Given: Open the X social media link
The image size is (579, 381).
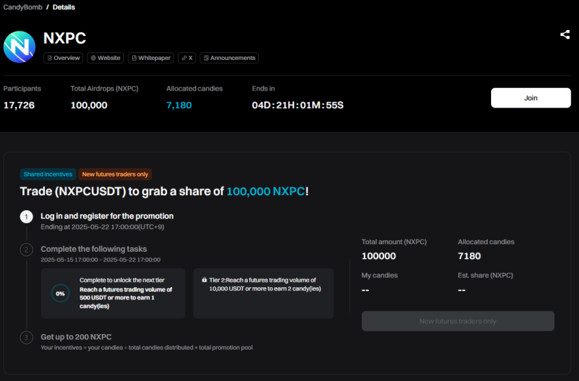Looking at the screenshot, I should coord(187,58).
